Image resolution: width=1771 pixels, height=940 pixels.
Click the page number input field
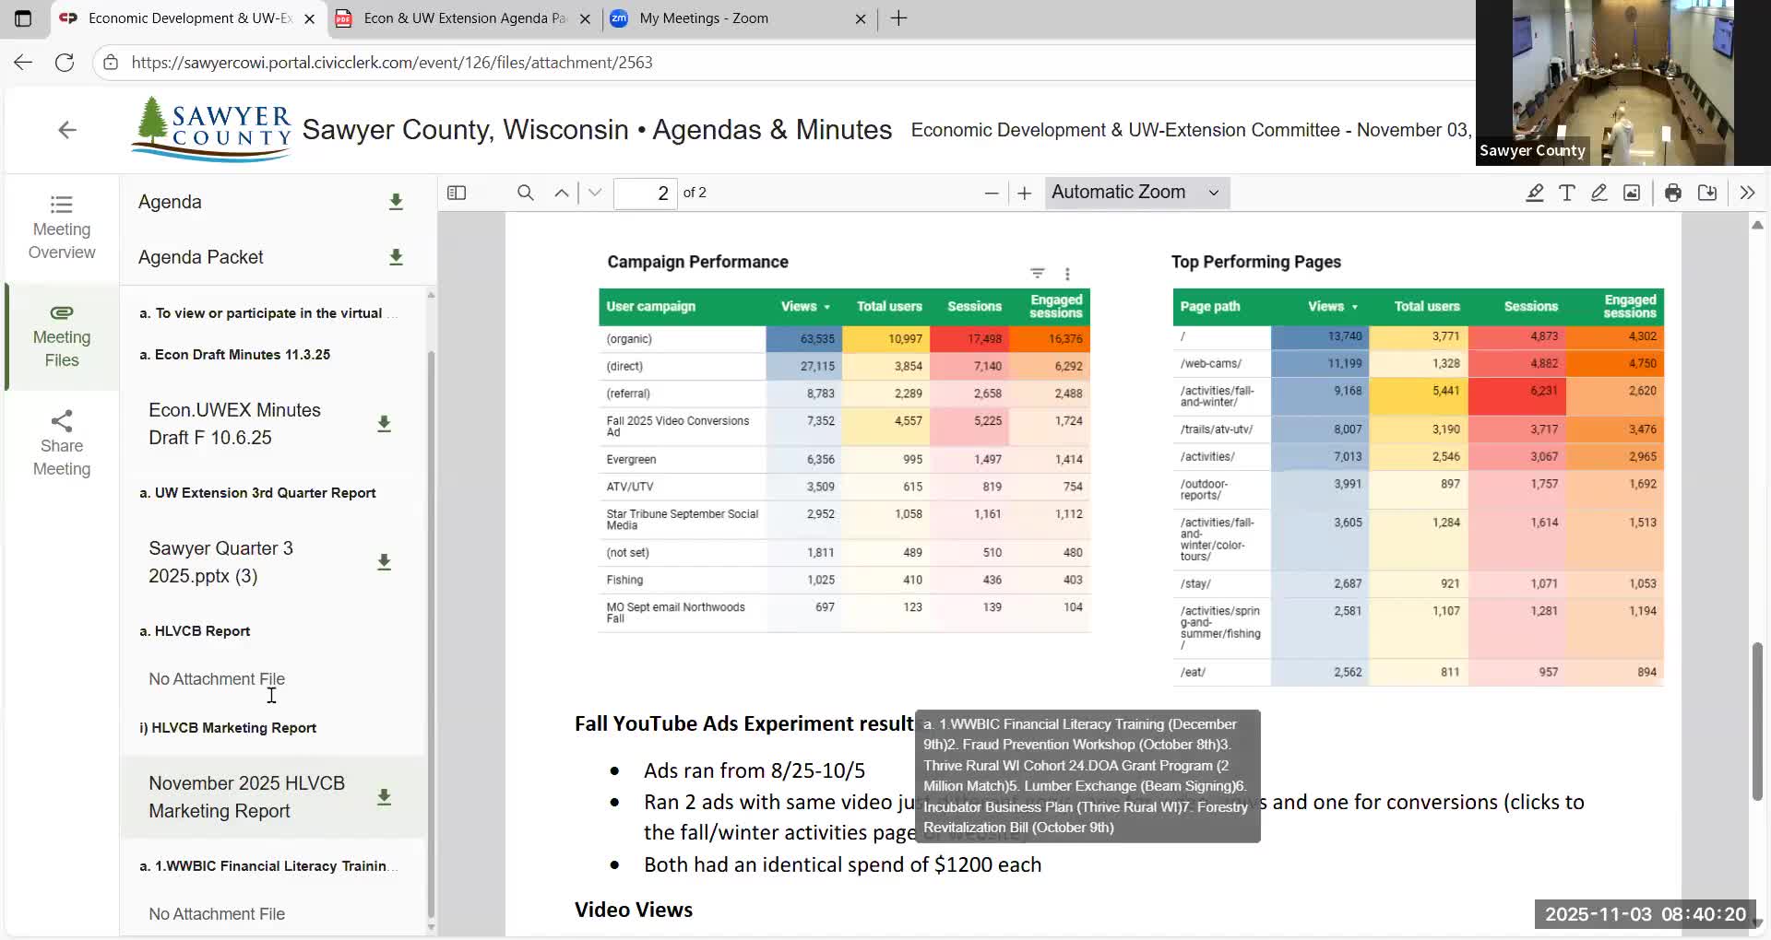tap(646, 193)
